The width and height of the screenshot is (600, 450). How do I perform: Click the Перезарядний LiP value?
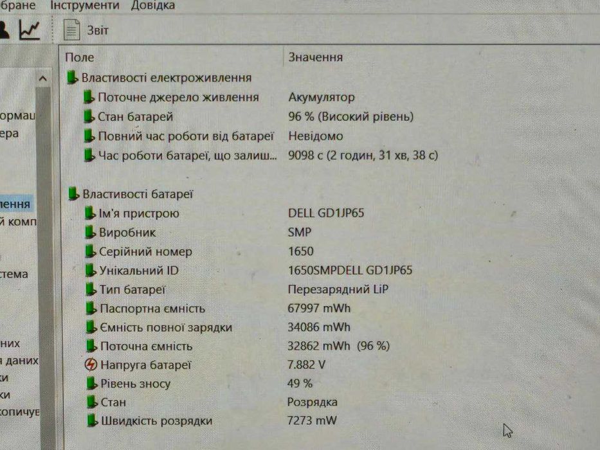(338, 289)
